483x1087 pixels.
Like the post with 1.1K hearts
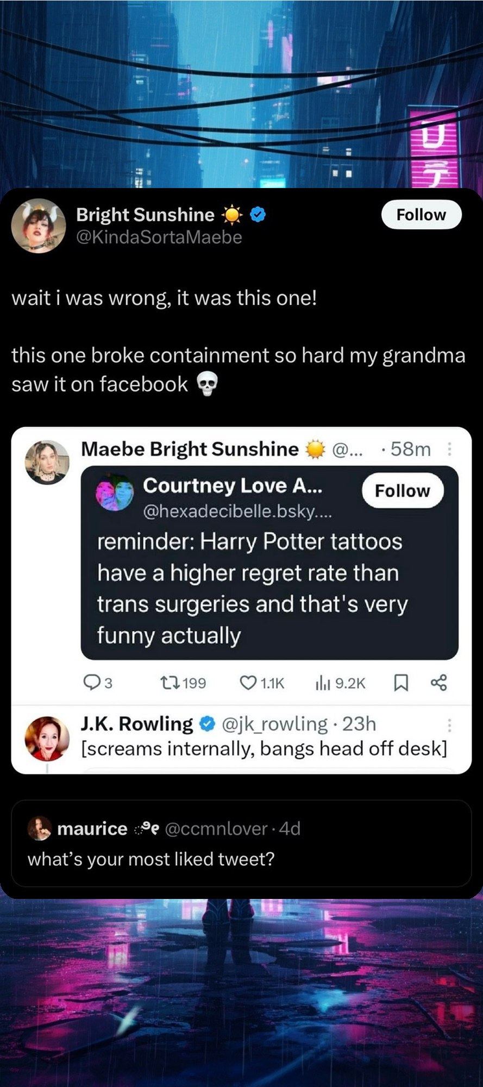(248, 682)
